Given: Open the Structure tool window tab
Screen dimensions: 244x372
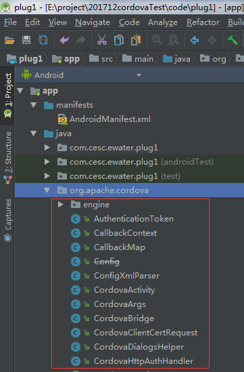Looking at the screenshot, I should (8, 158).
